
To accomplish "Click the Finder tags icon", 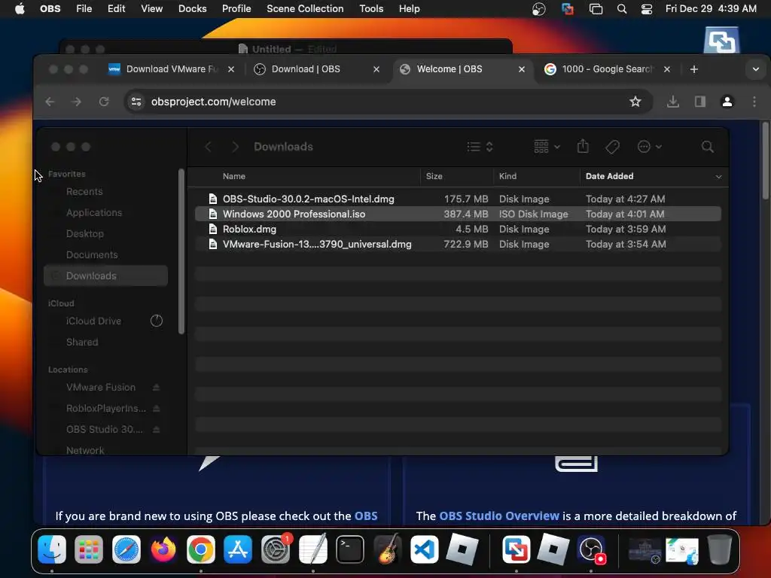I will [612, 147].
